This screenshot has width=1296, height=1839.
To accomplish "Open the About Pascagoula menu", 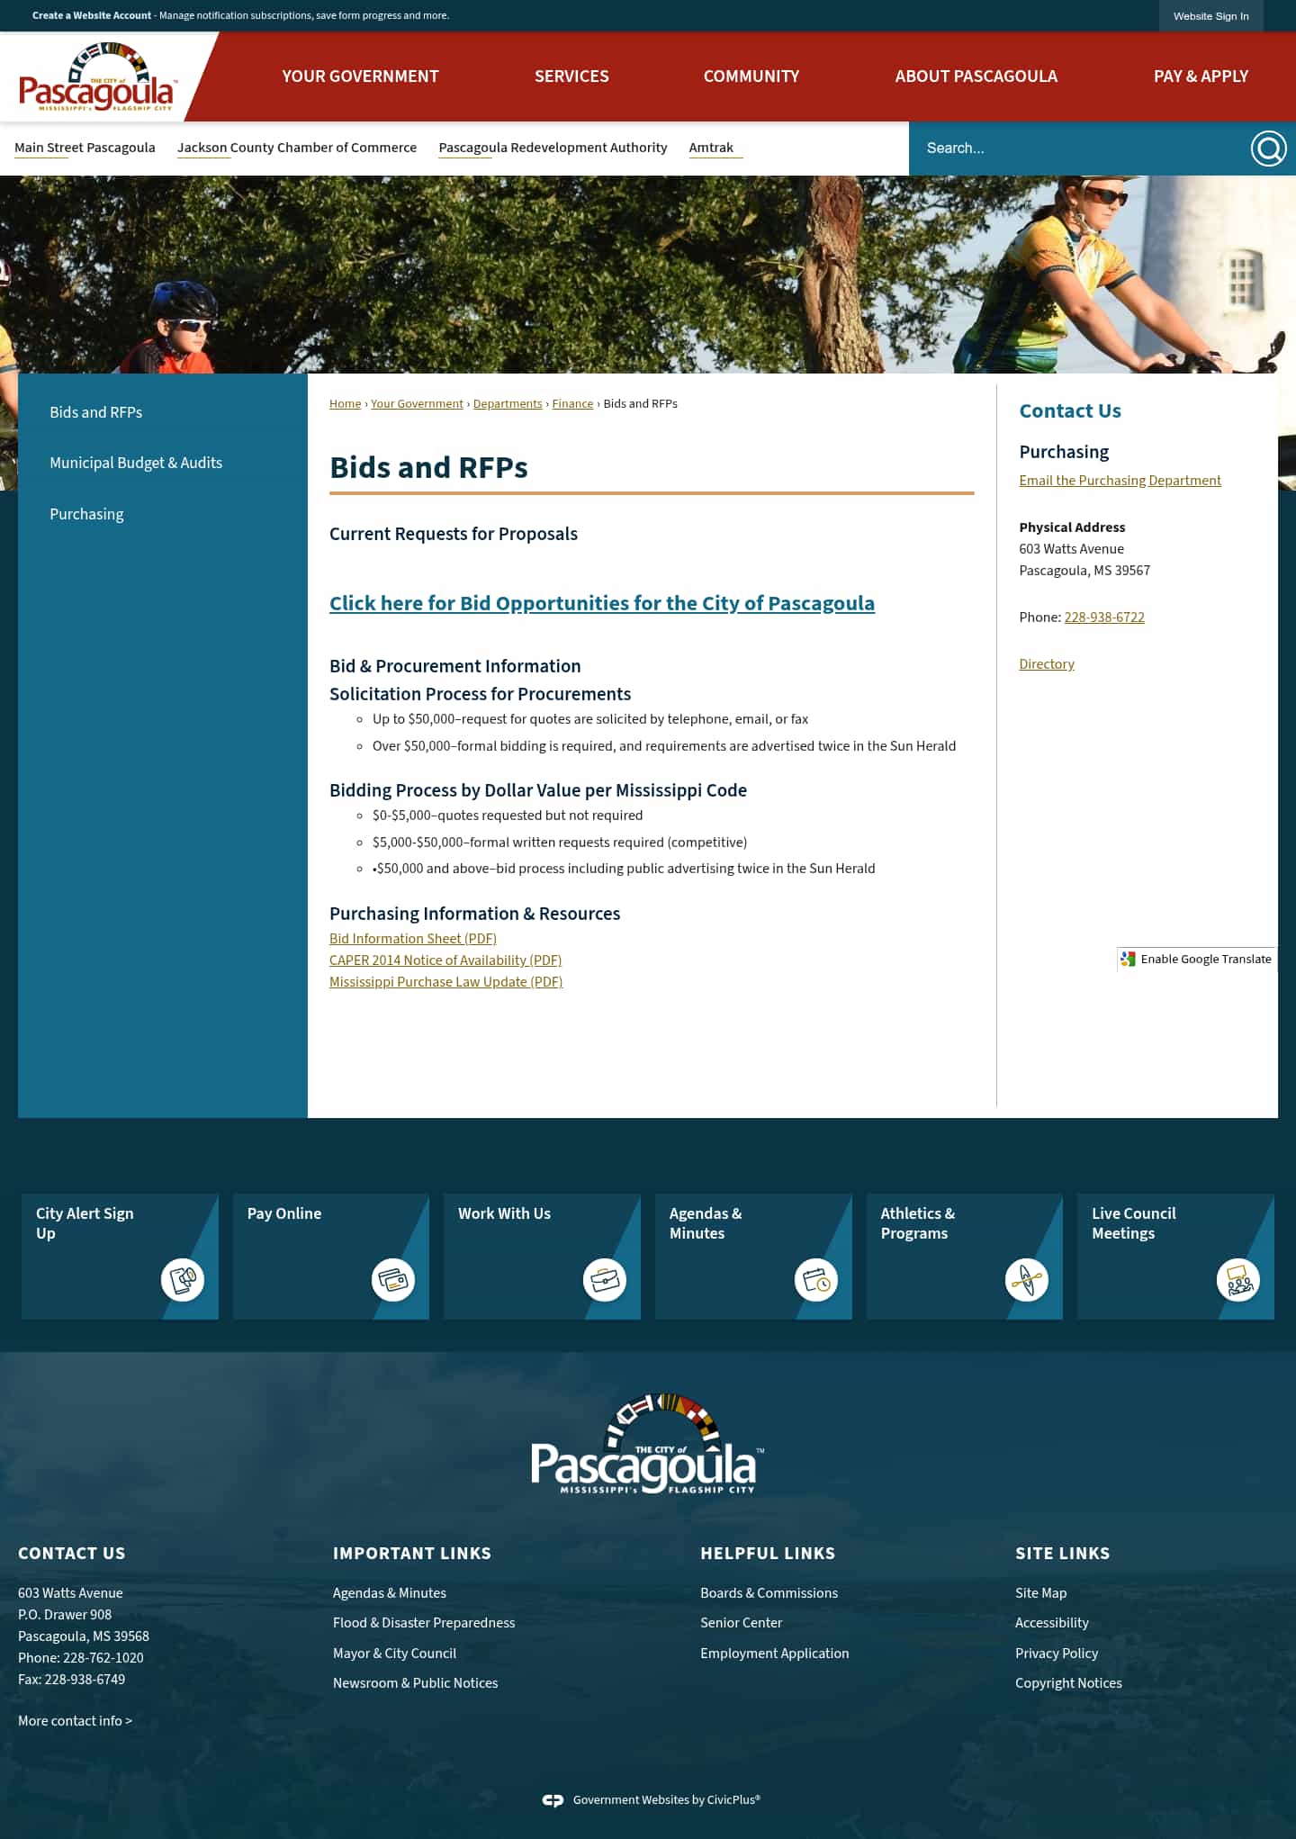I will (x=976, y=77).
